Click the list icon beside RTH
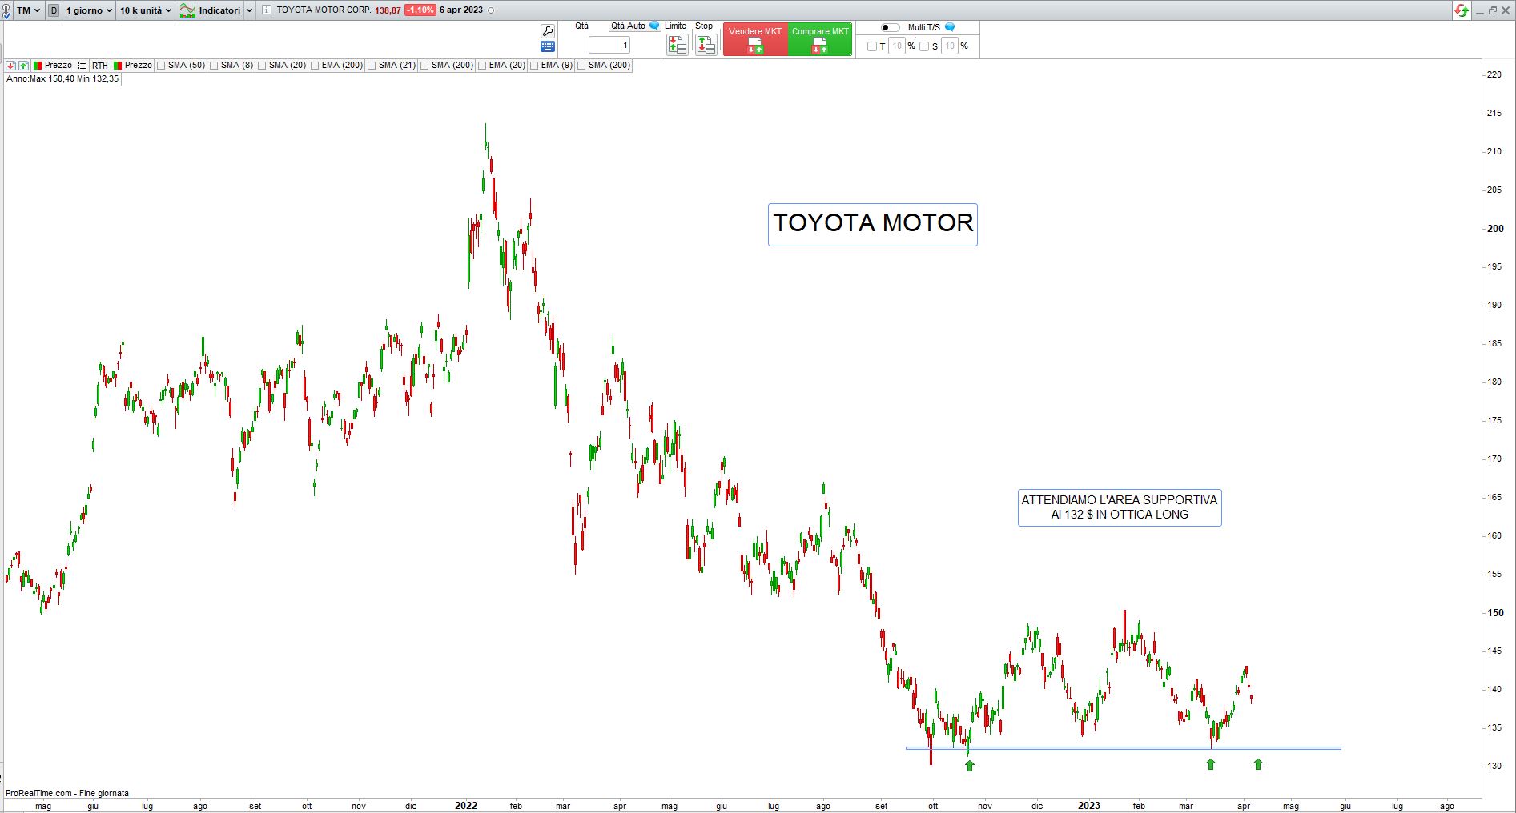This screenshot has height=813, width=1516. tap(82, 66)
